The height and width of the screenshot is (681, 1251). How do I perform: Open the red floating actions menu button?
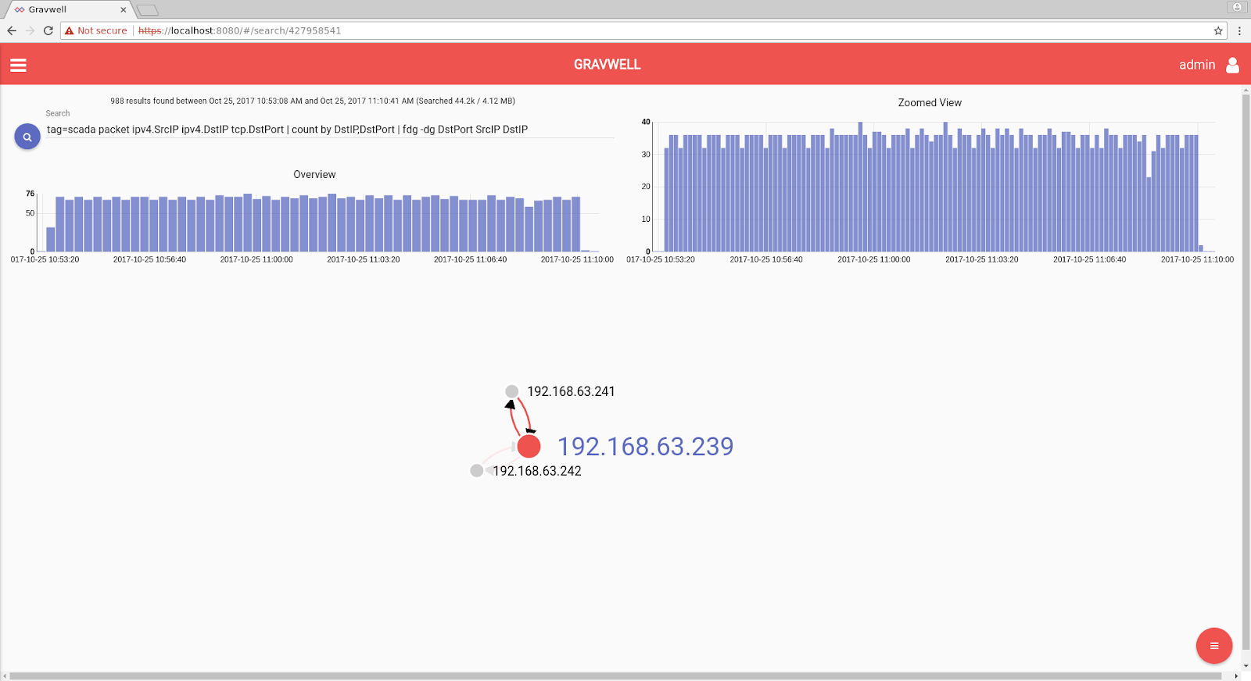pos(1213,646)
